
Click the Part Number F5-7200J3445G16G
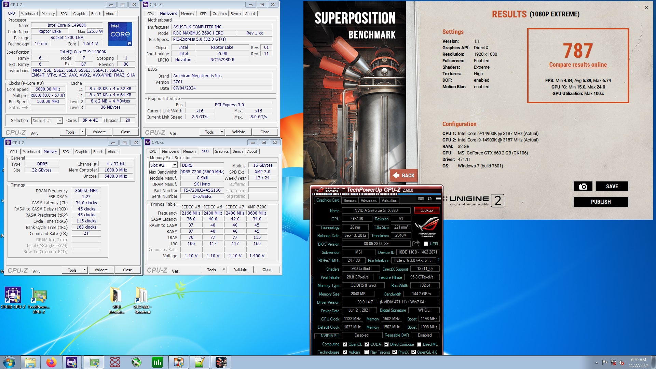pos(202,190)
